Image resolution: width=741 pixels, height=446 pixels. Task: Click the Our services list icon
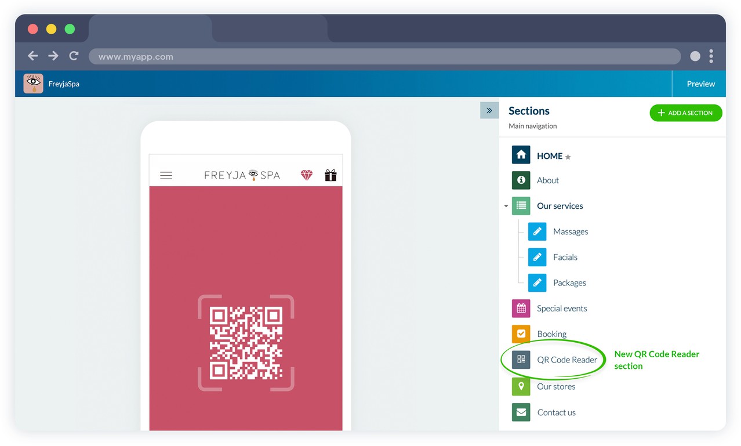click(x=521, y=205)
